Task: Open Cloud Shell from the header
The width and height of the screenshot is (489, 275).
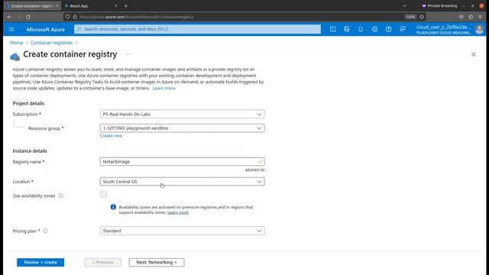Action: [333, 29]
